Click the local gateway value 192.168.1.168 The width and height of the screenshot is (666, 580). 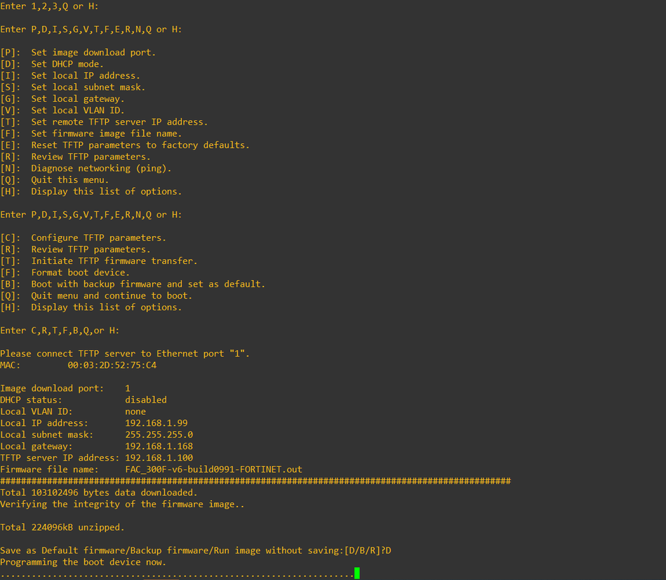(159, 446)
